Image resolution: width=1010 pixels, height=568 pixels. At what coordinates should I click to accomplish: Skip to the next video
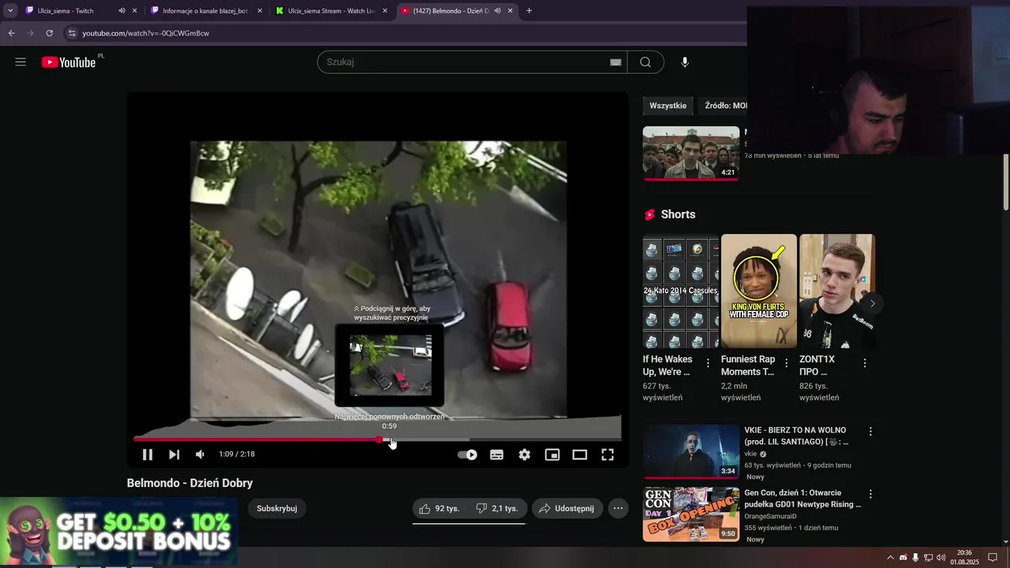[x=174, y=454]
